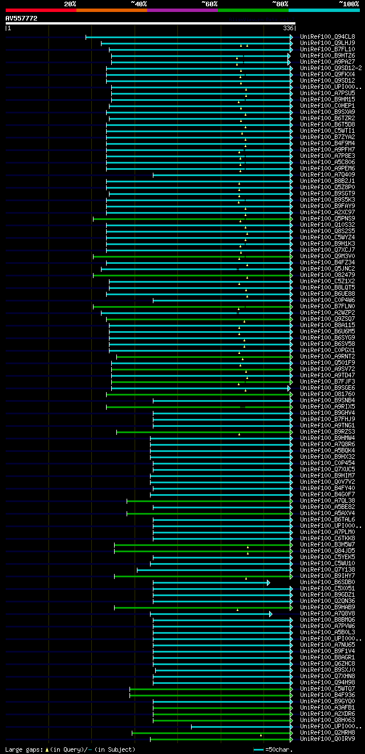Select the UniRef100_A9RIX5 label
Viewport: 365px width, 754px height.
(x=327, y=407)
